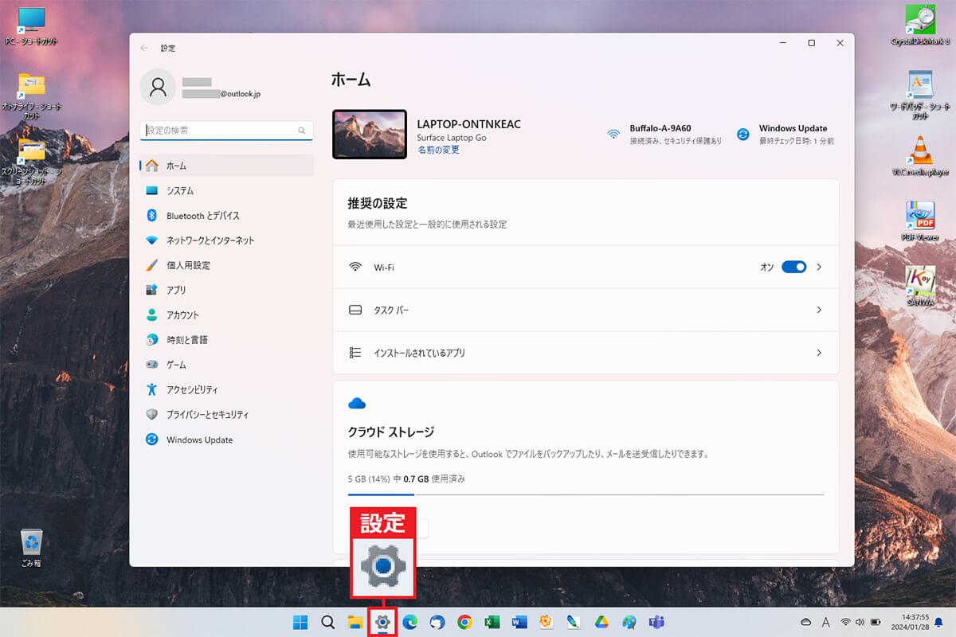
Task: Launch Google Chrome from the taskbar
Action: pyautogui.click(x=464, y=622)
